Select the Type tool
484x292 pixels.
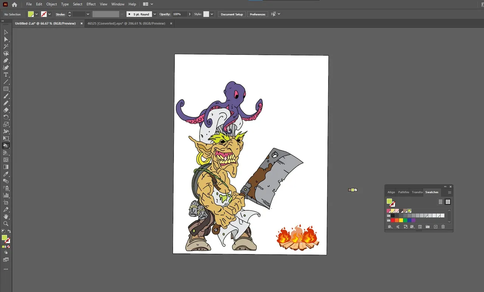[x=6, y=75]
